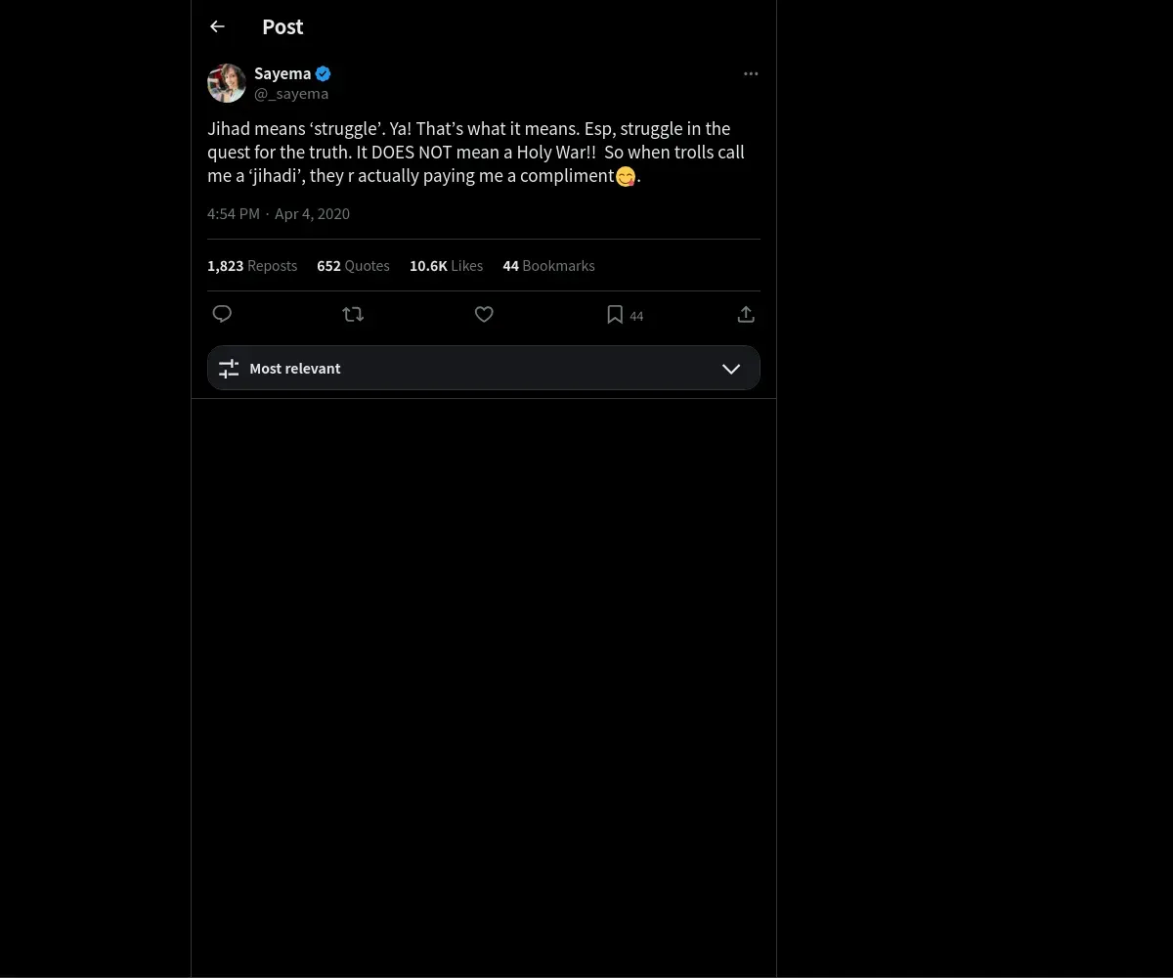Open the three-dot more options menu

point(751,73)
